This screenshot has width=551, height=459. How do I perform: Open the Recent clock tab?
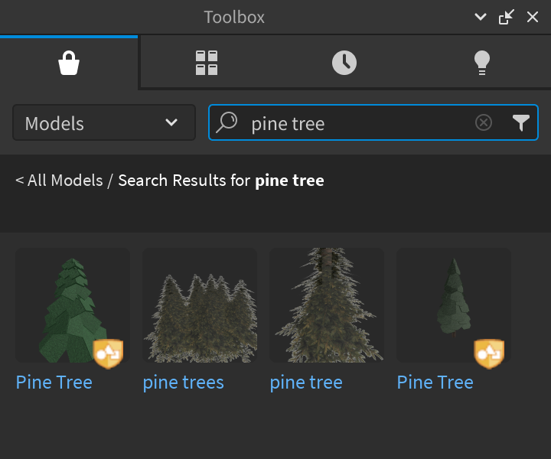344,63
